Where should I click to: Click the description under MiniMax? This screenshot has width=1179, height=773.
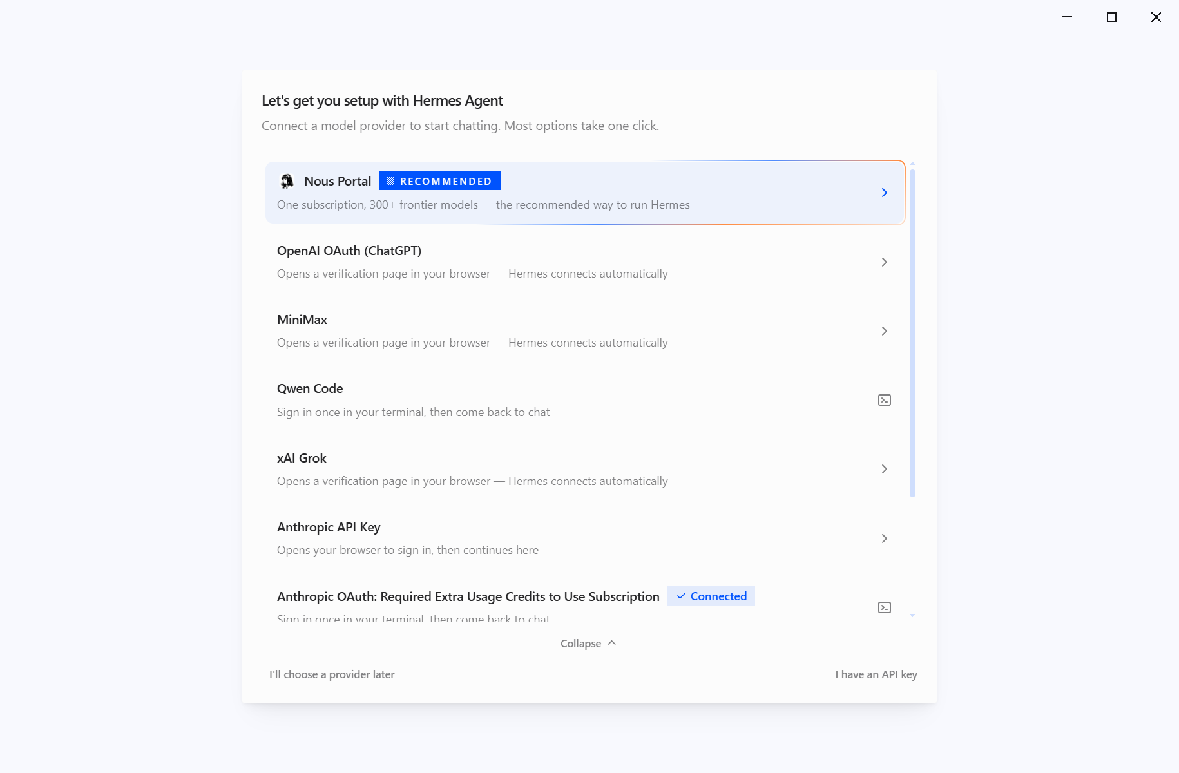point(472,343)
